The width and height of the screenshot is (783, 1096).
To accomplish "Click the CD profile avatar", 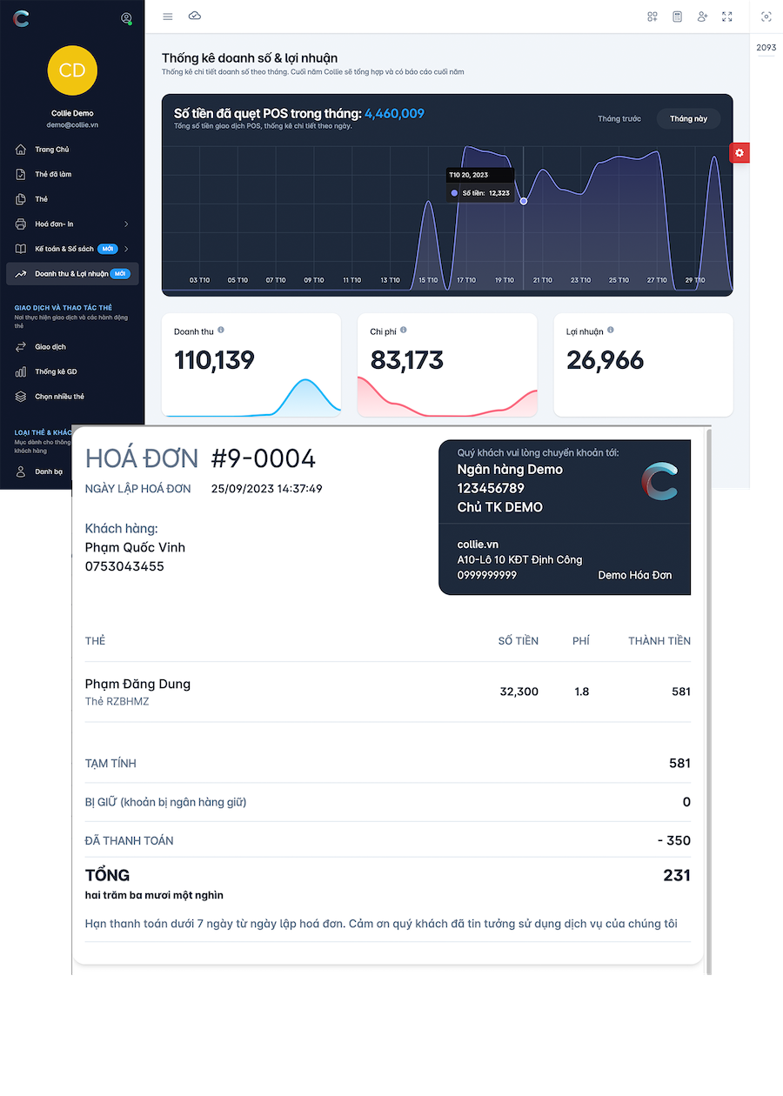I will 72,70.
